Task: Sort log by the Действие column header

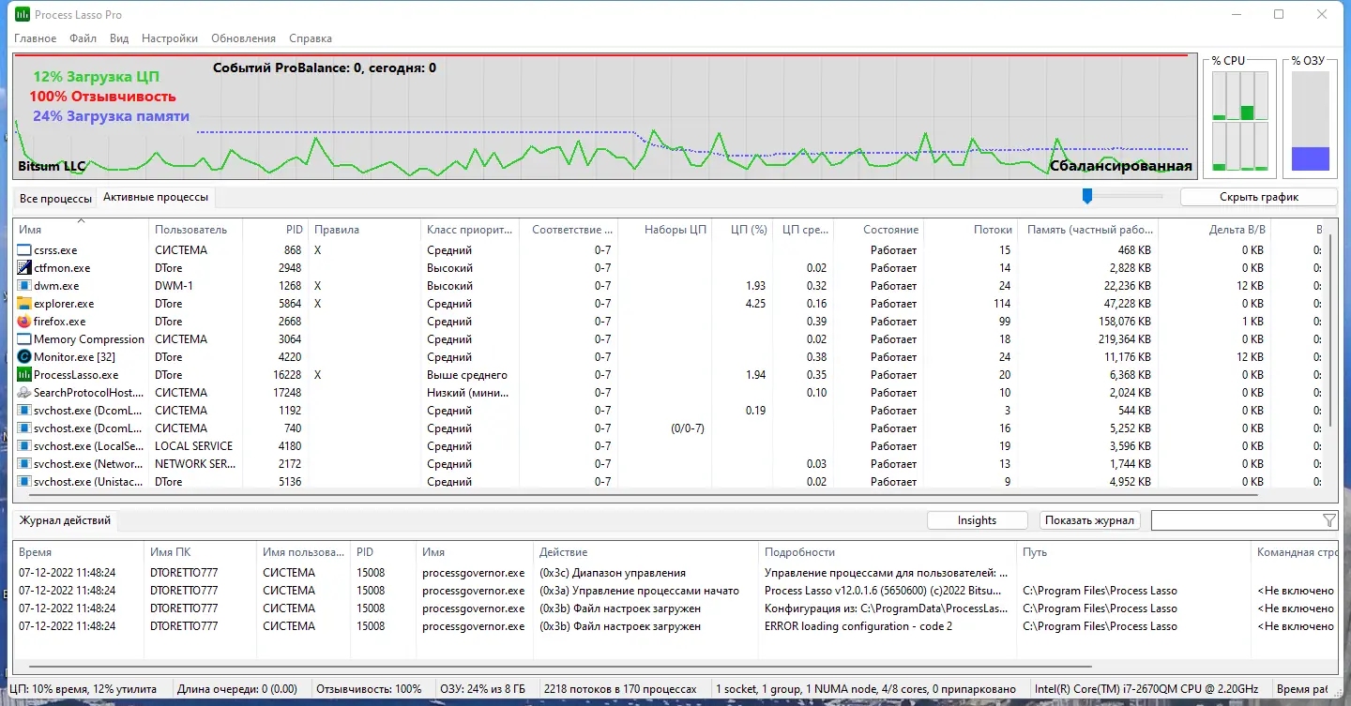Action: 645,552
